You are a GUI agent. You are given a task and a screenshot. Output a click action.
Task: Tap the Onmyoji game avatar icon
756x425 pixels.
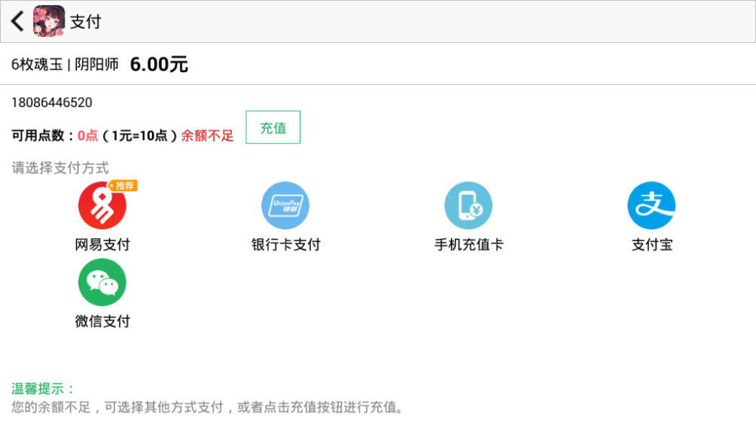[x=49, y=21]
